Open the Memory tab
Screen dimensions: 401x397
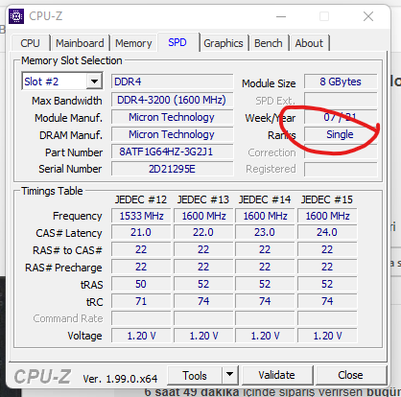tap(133, 43)
